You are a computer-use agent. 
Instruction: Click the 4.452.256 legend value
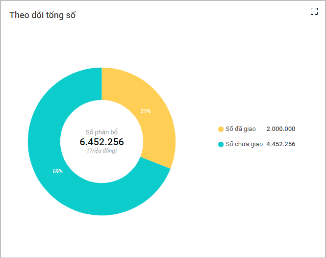(280, 144)
